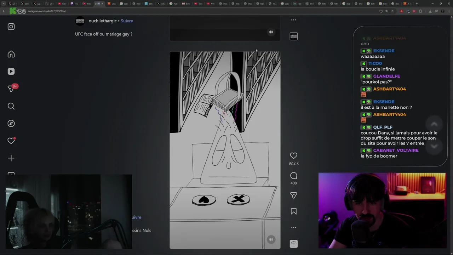
Task: Switch to the 'Tpar' tab
Action: [297, 4]
